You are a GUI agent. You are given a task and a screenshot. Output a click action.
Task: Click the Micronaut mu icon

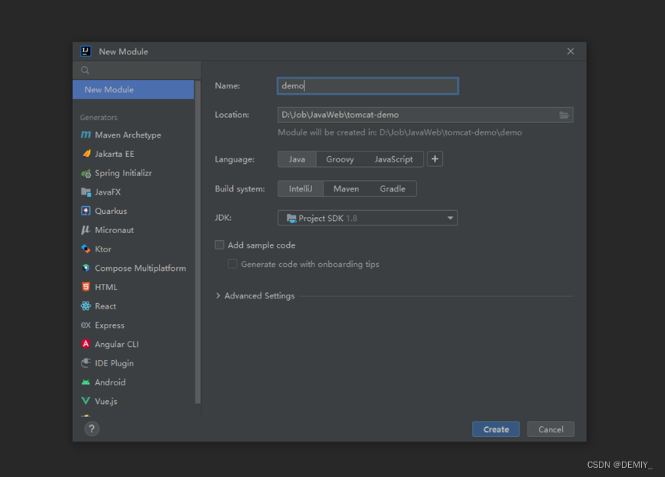[85, 229]
